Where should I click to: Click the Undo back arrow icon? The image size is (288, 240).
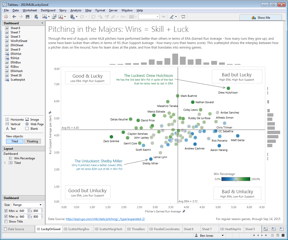pos(14,17)
